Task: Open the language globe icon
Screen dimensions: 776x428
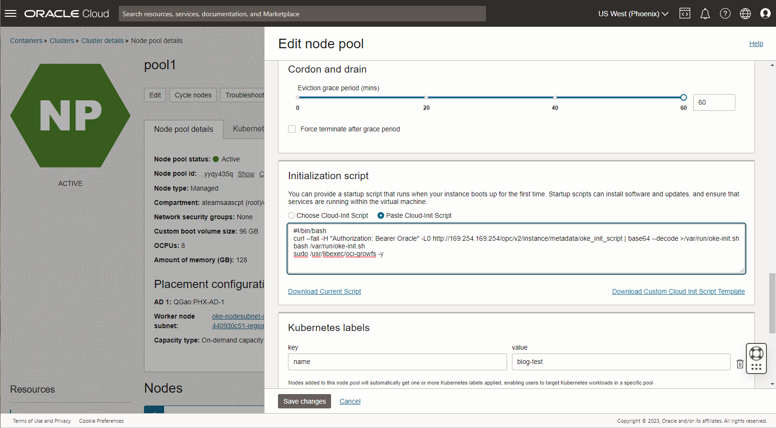Action: click(x=745, y=13)
